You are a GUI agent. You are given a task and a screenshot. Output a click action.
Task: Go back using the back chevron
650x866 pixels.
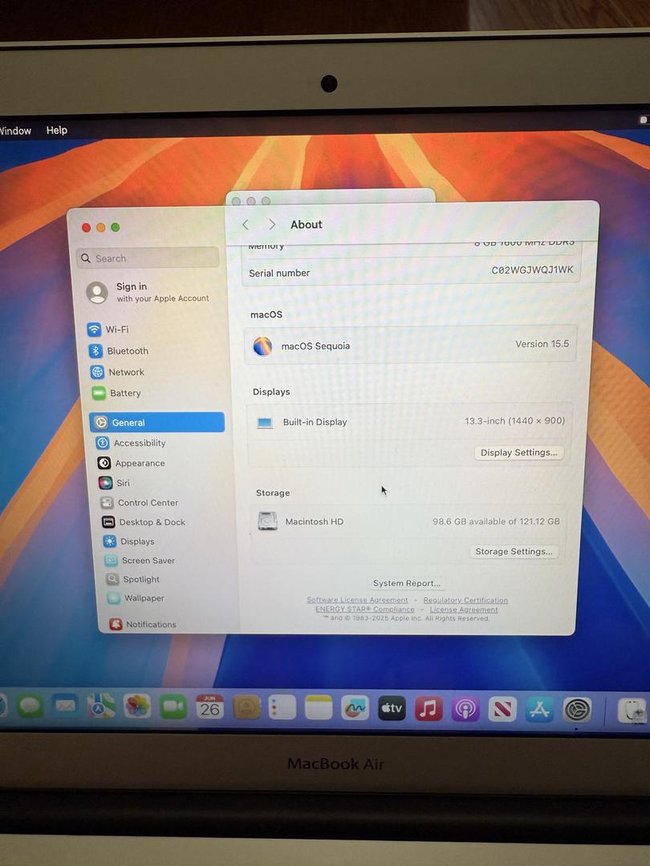(246, 225)
